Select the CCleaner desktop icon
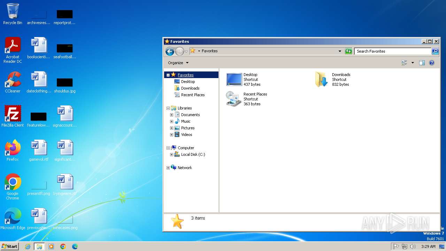 [13, 82]
